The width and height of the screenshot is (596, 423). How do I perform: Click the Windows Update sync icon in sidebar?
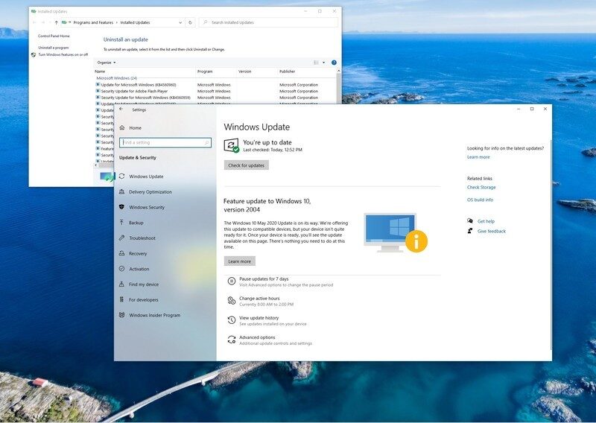121,176
